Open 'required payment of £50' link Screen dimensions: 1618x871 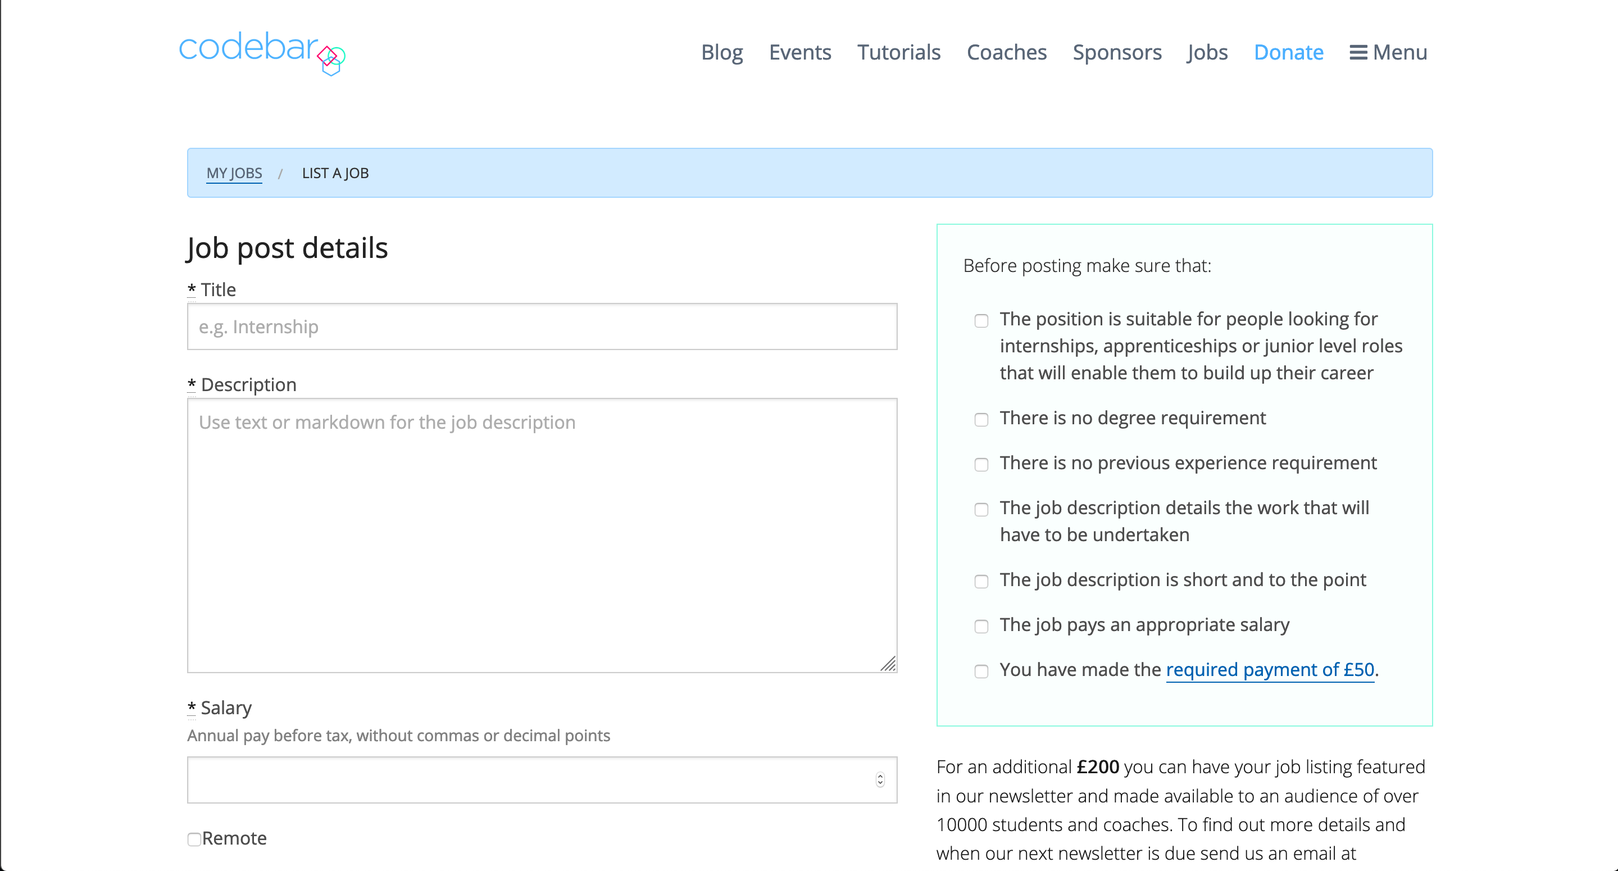click(x=1270, y=669)
